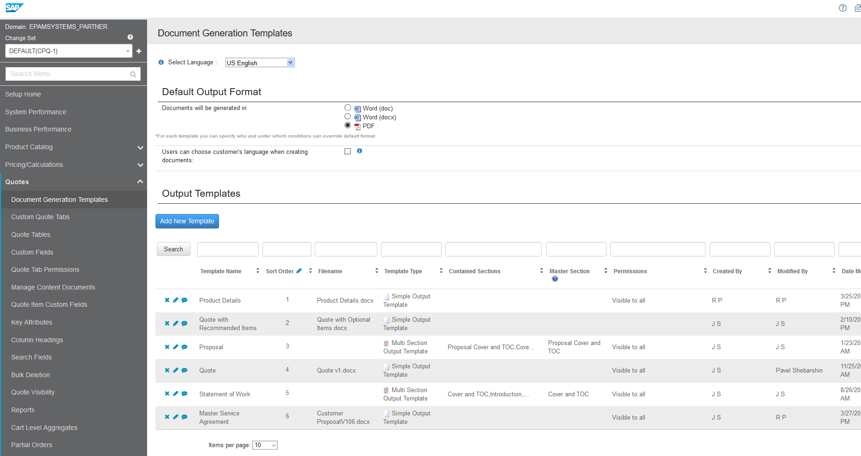Delete the Master Service Agreement template

coord(167,417)
